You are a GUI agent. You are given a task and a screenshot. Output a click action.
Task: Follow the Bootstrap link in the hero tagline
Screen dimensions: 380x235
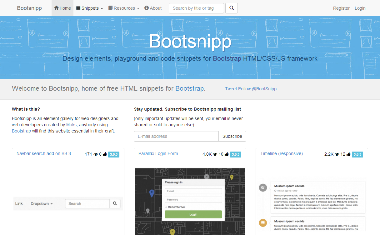[227, 58]
